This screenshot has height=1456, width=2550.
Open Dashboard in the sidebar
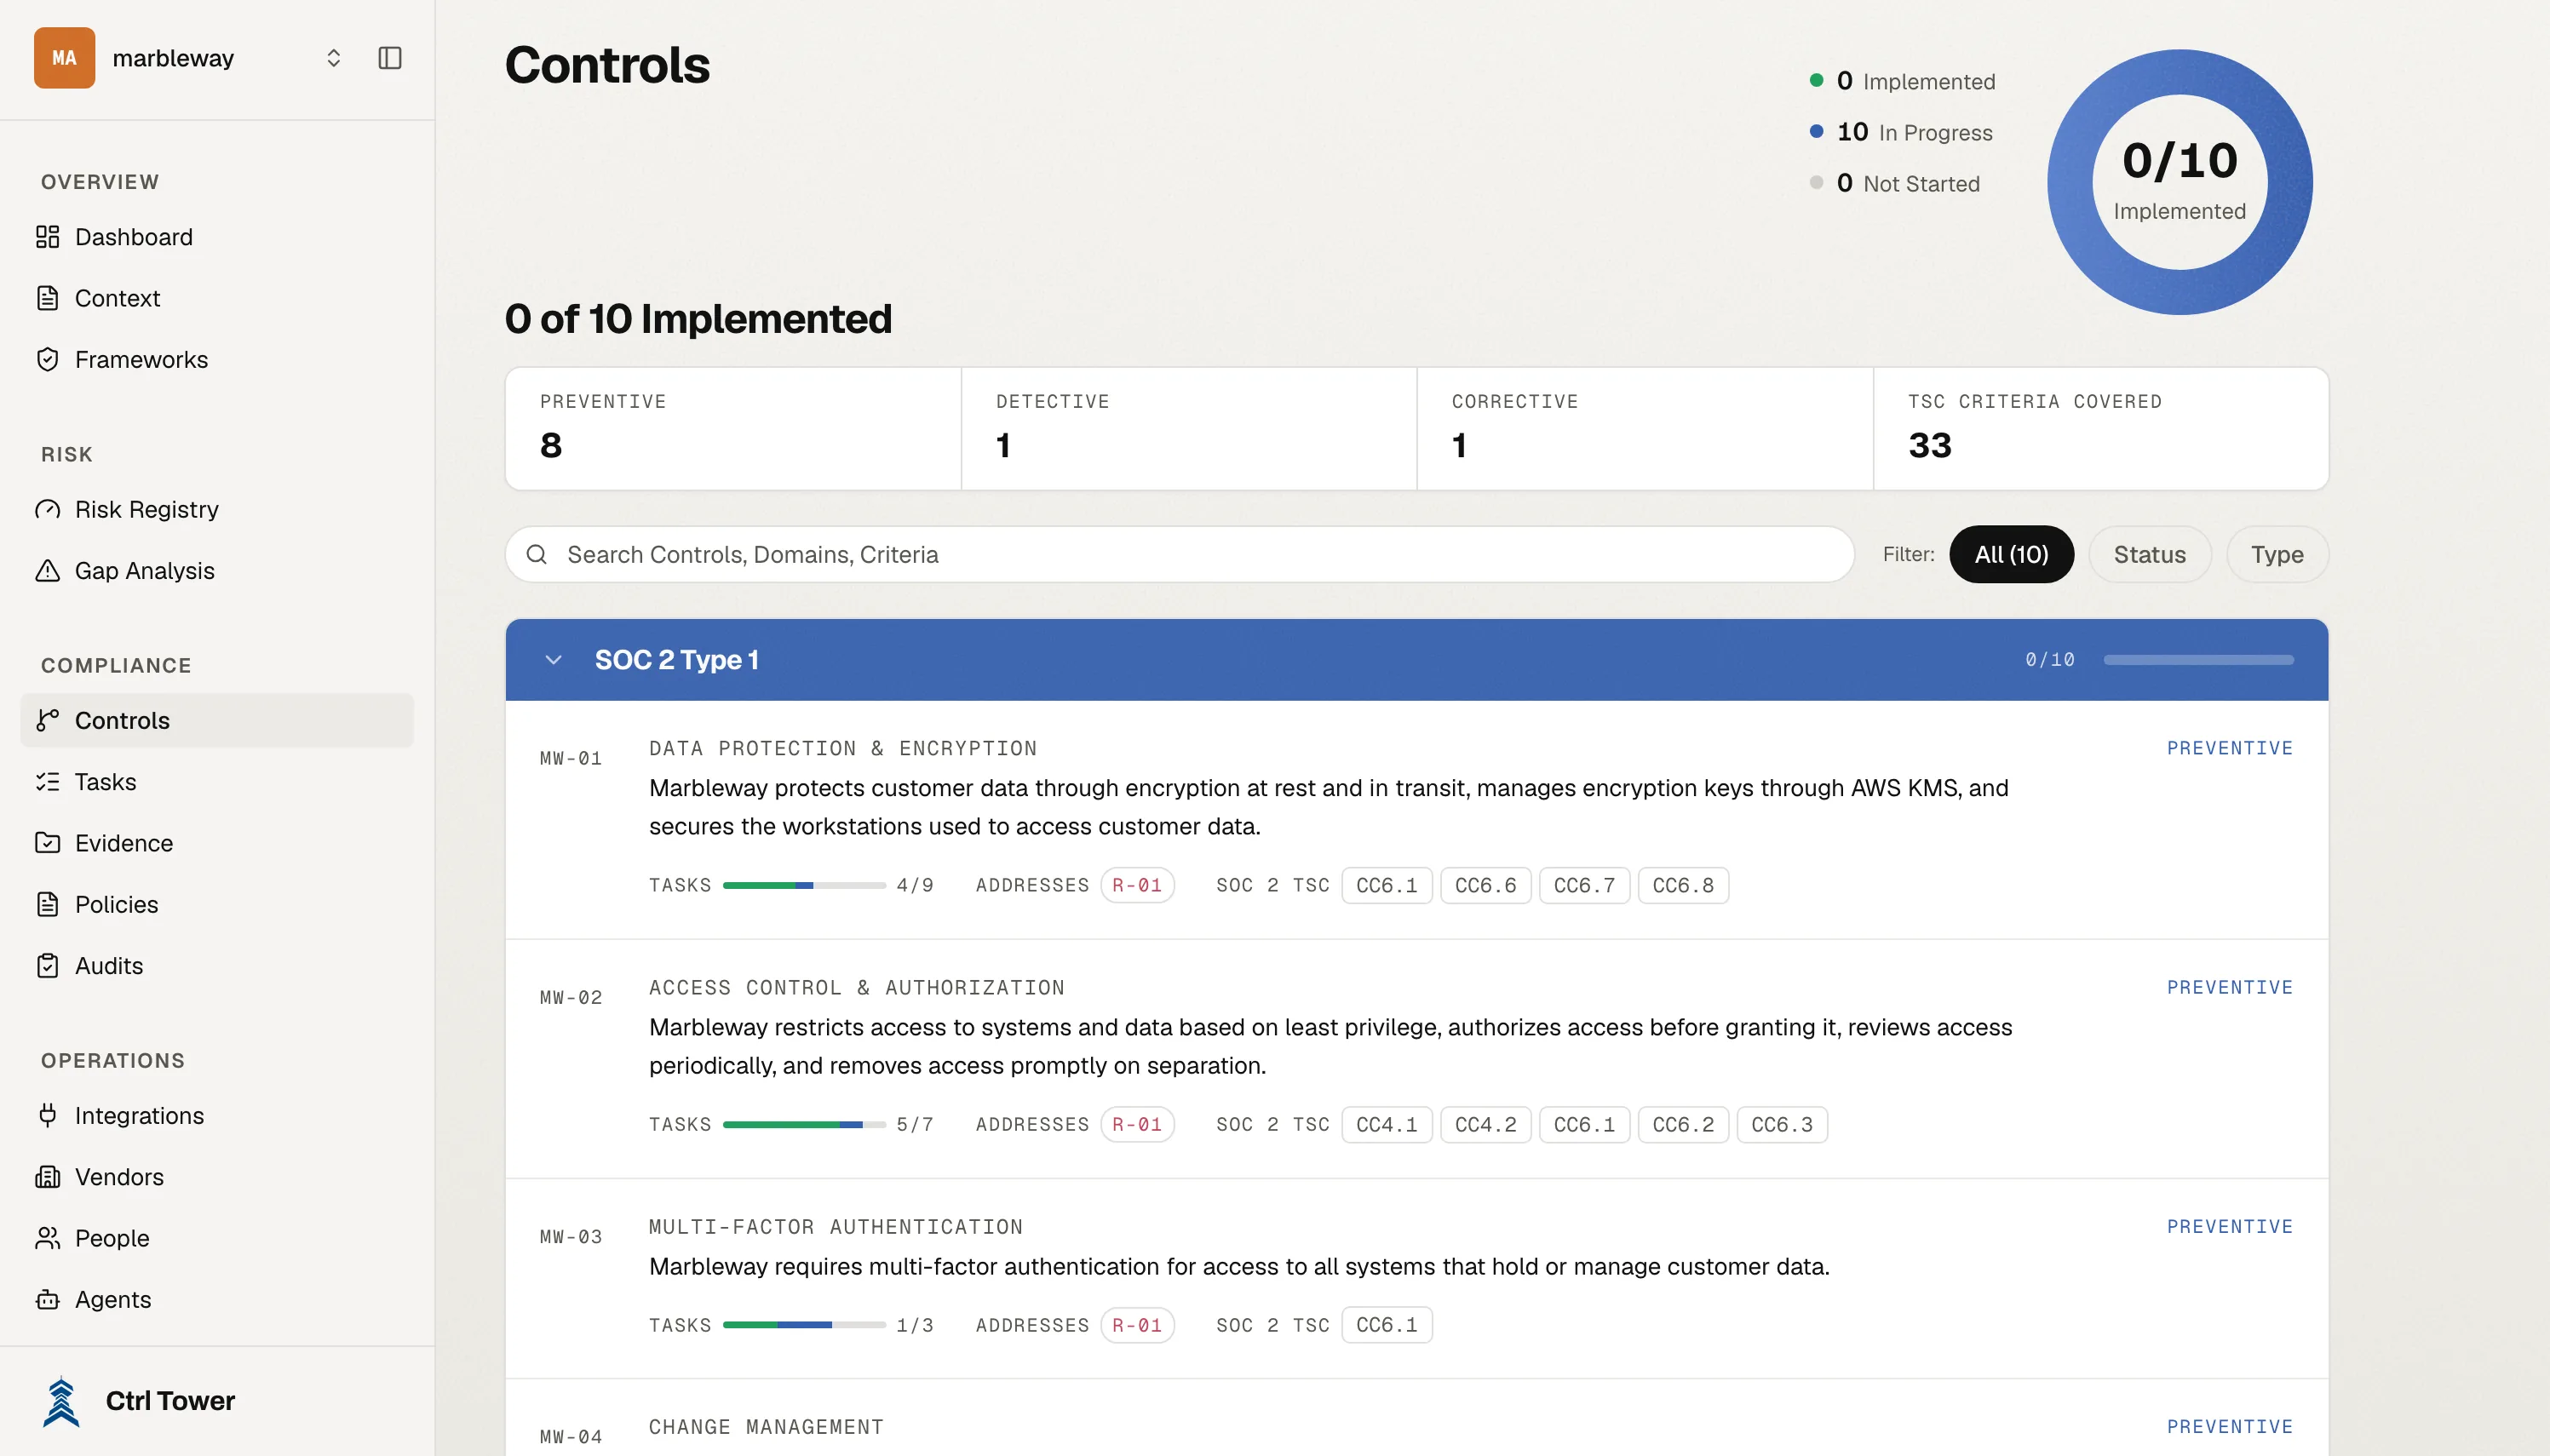(217, 237)
